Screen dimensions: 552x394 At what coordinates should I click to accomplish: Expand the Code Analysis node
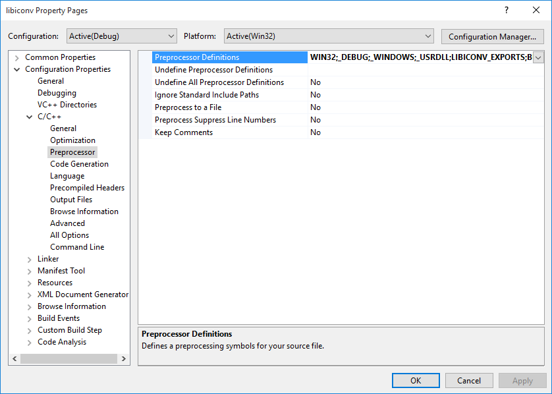29,343
